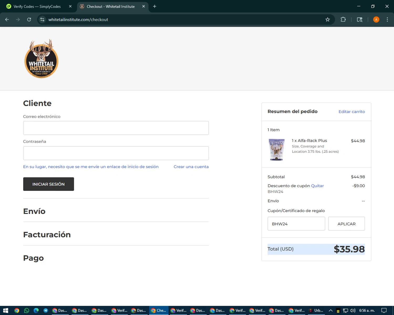Open Editar carrito link
Viewport: 394px width, 315px height.
point(351,112)
